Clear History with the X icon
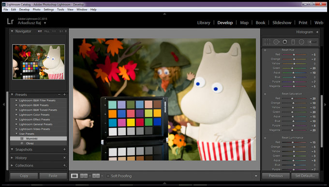 point(64,157)
